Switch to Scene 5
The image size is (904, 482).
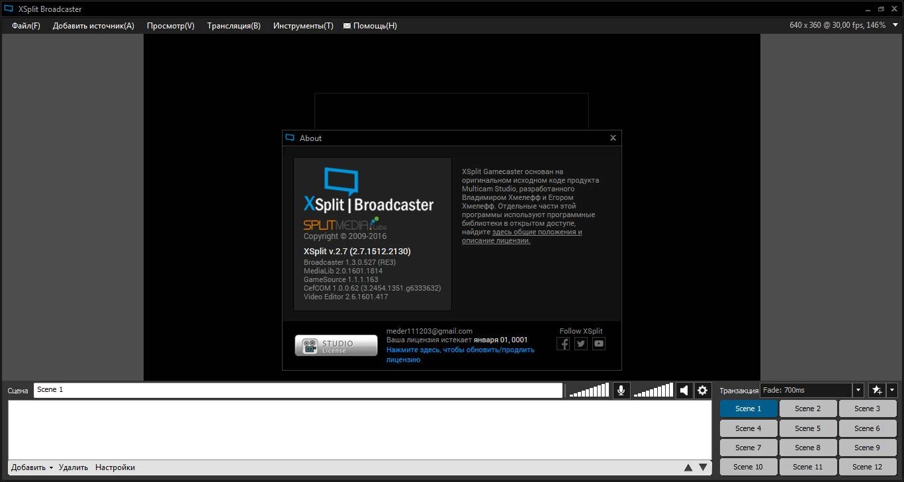[808, 428]
